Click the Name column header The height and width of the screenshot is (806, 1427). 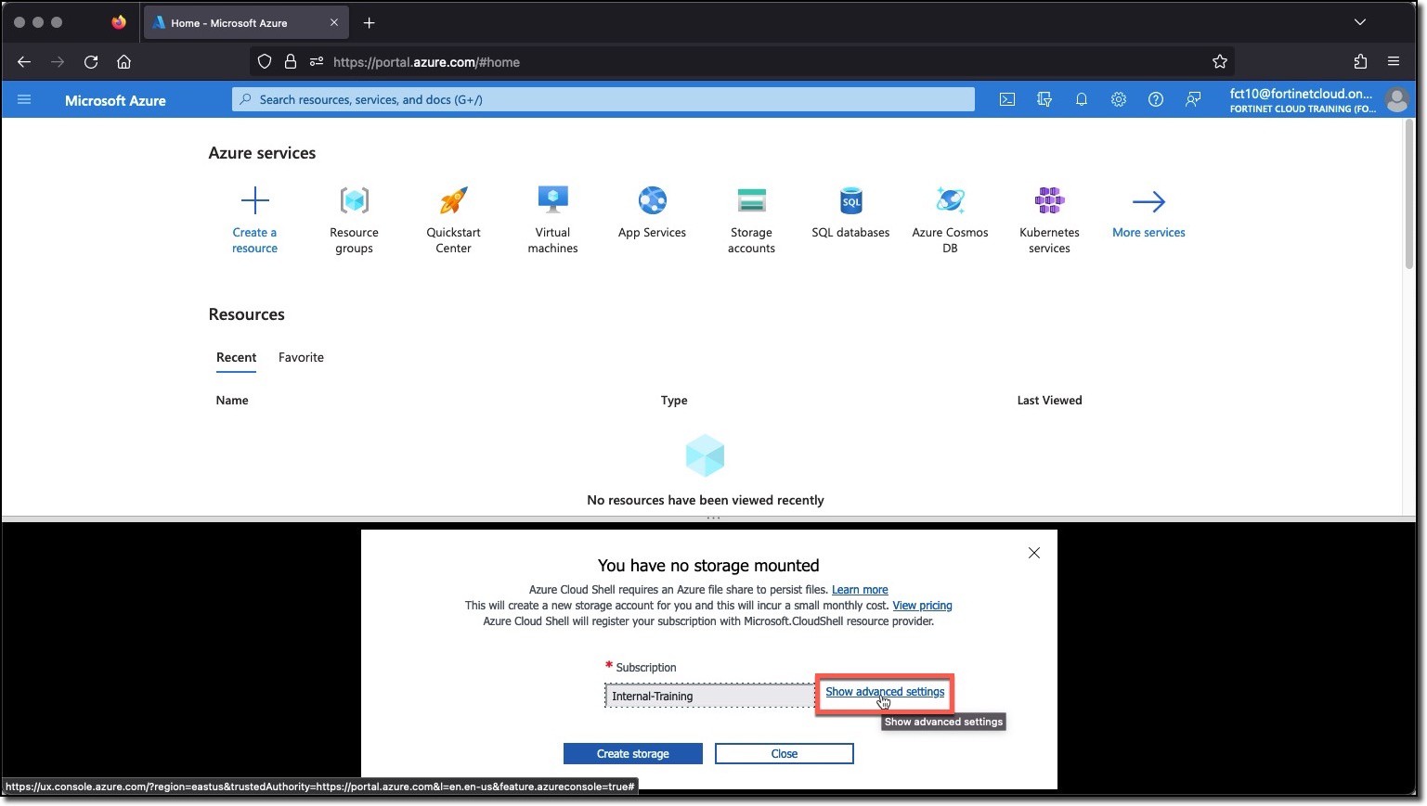[232, 401]
